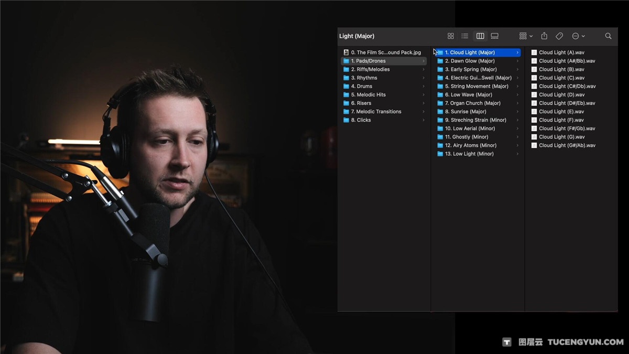This screenshot has width=629, height=354.
Task: Select the 1. Pads/Drones folder
Action: click(x=384, y=61)
